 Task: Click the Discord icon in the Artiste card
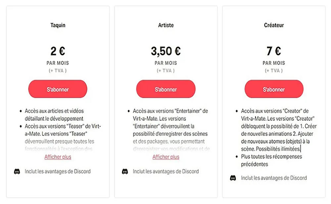tap(125, 172)
